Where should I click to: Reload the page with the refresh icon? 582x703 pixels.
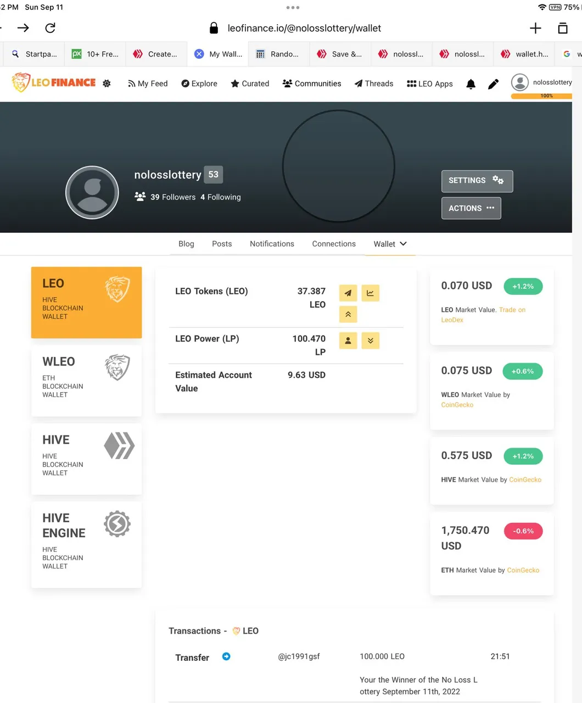coord(50,28)
